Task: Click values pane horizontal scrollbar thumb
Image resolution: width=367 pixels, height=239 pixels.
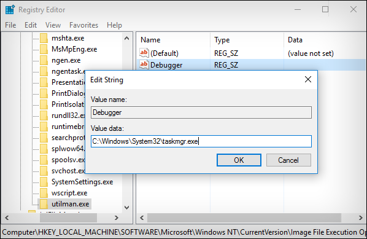Action: [x=244, y=218]
